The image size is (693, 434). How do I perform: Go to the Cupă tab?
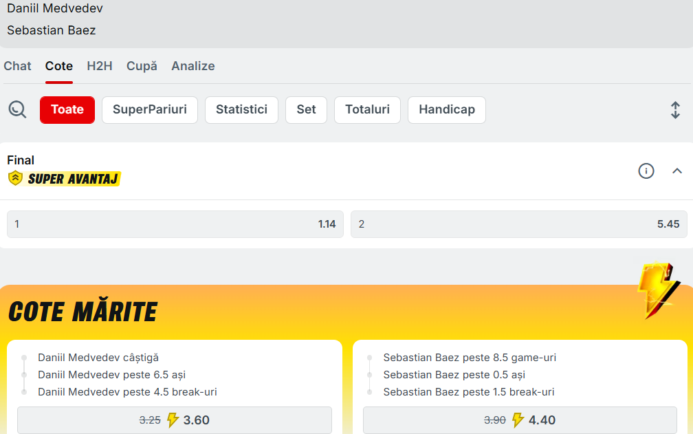click(142, 66)
